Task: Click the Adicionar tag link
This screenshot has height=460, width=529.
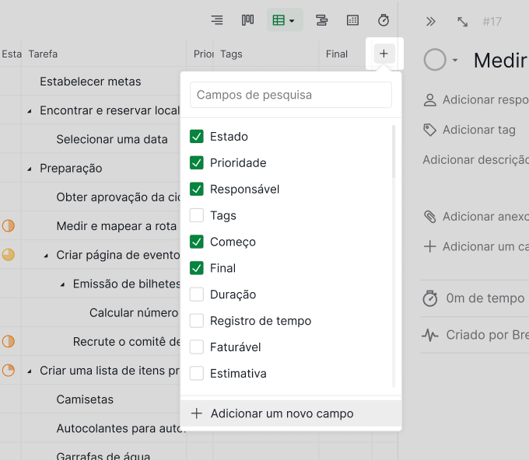Action: click(x=478, y=130)
